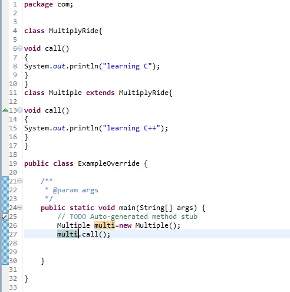Click '@param' tag in the Javadoc comment
The width and height of the screenshot is (290, 292).
click(65, 191)
